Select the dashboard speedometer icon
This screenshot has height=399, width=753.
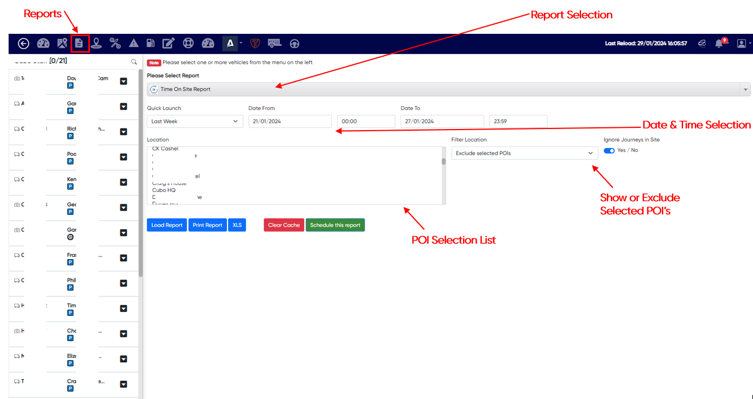(x=43, y=43)
